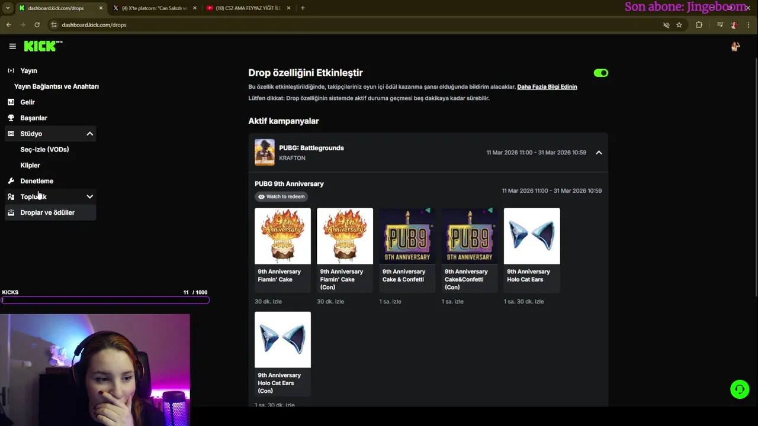Open browser extensions puzzle icon
Screen dimensions: 758x426
pos(699,25)
